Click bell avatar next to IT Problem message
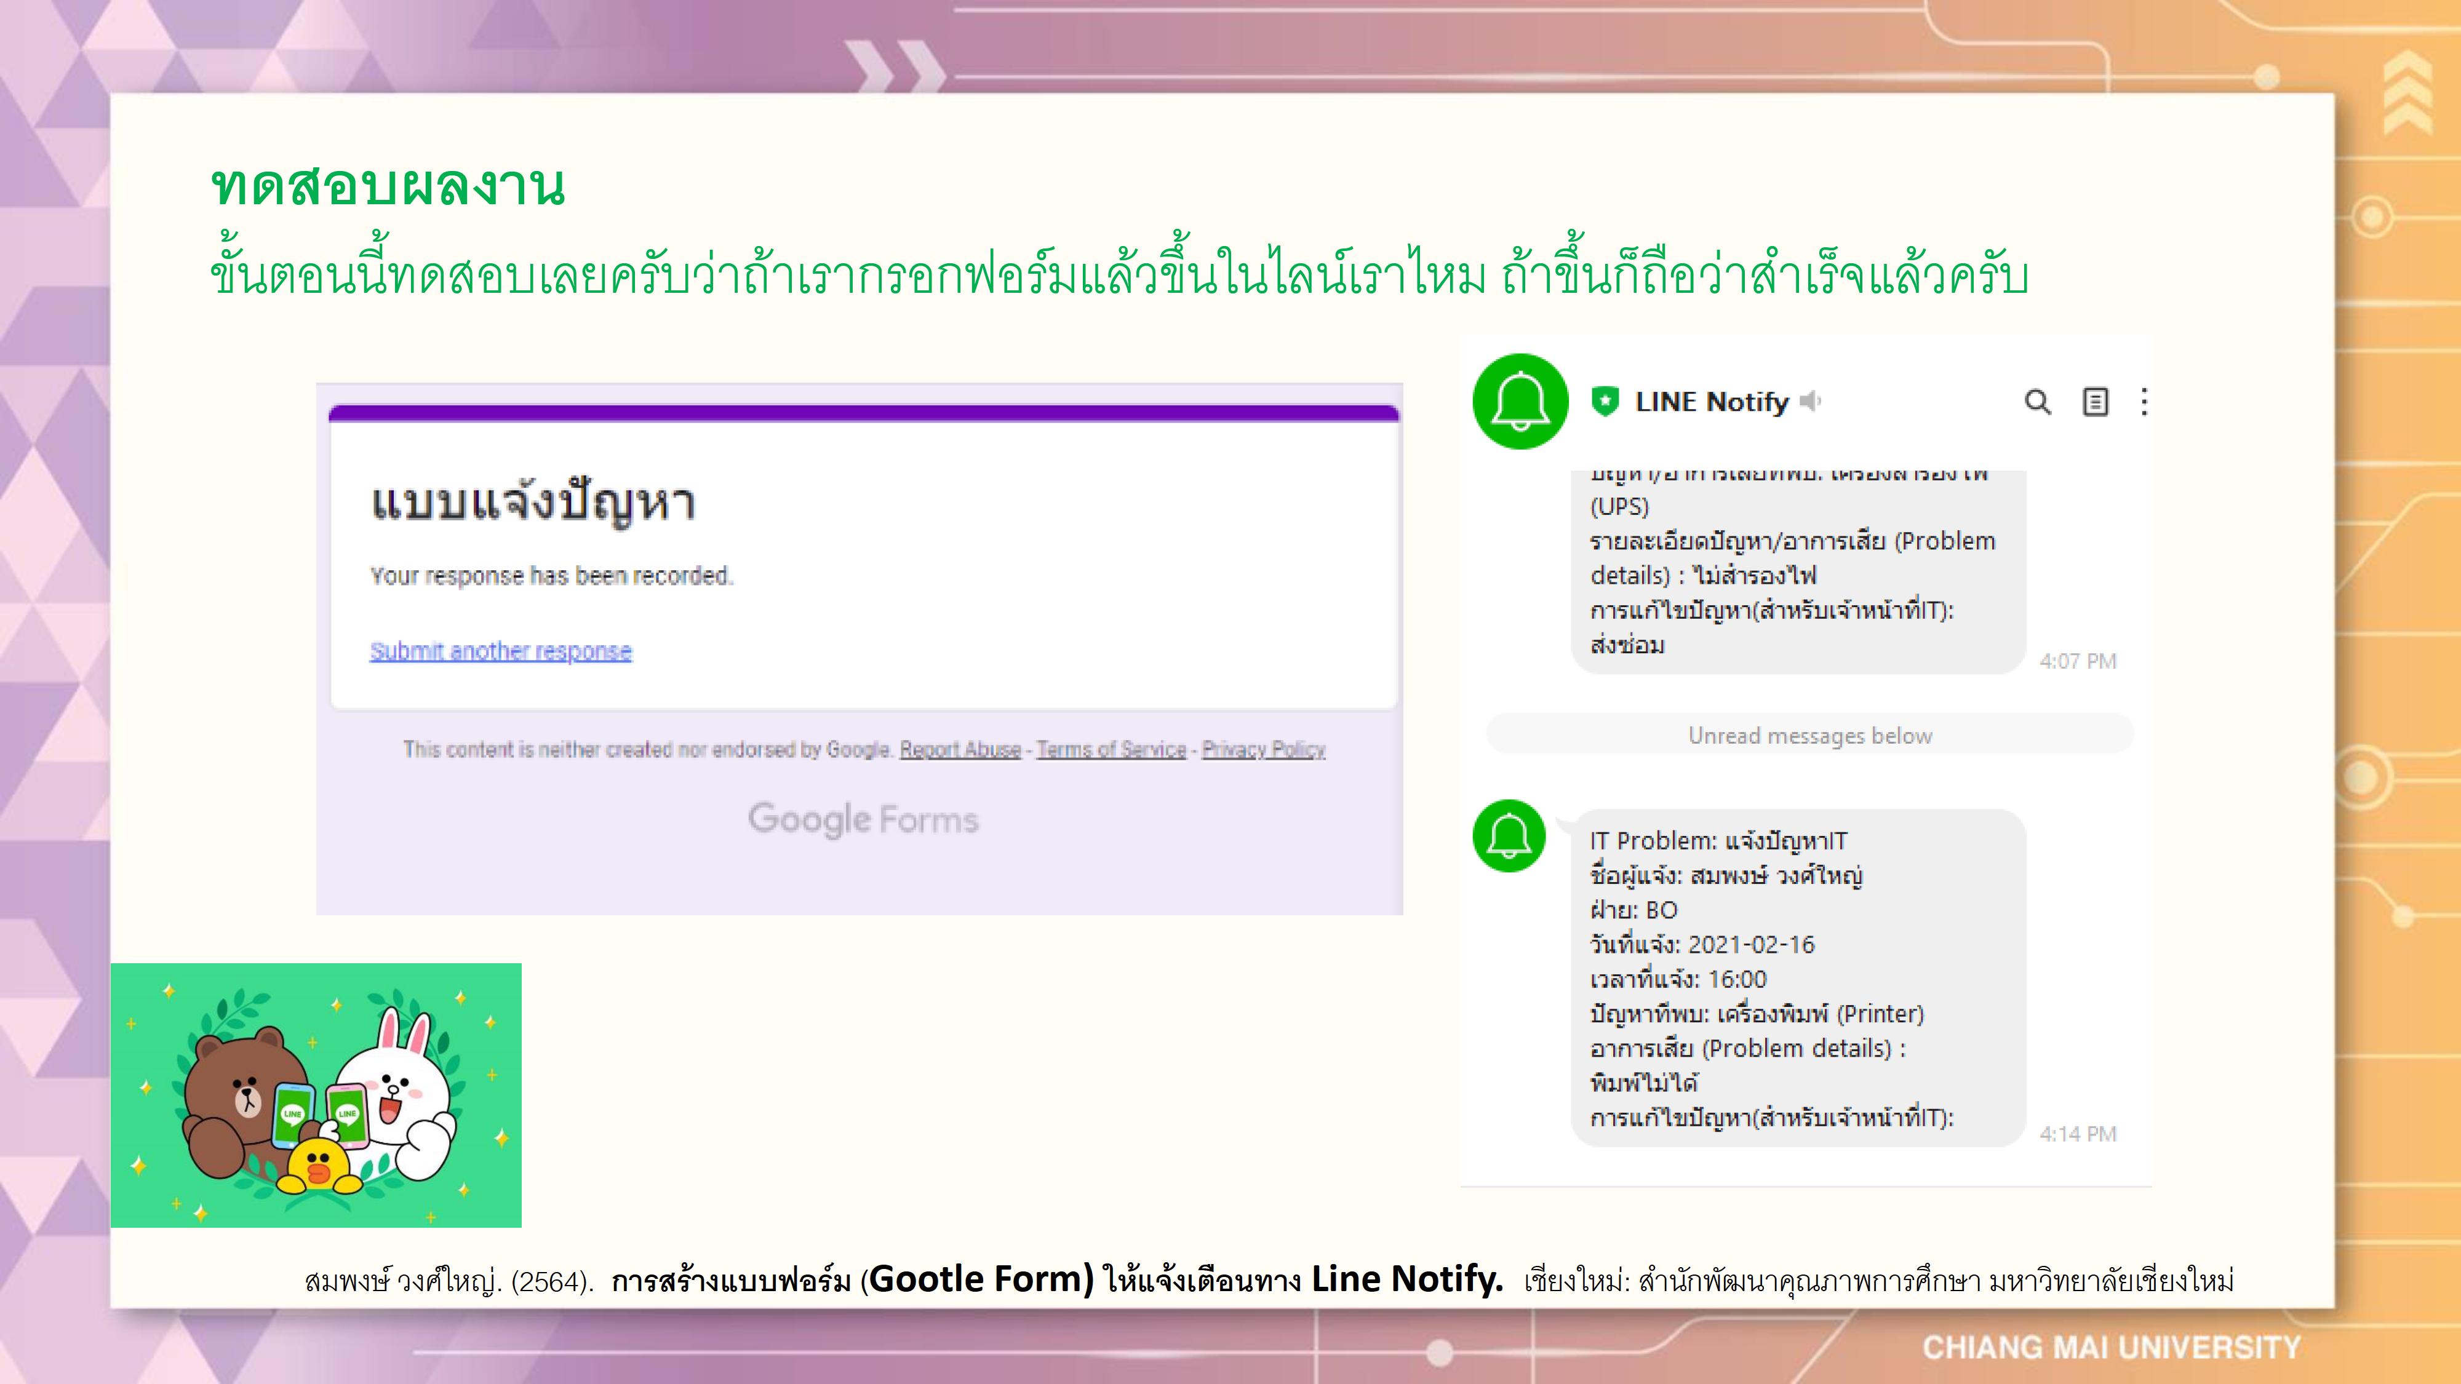Screen dimensions: 2461x1384 [1509, 836]
